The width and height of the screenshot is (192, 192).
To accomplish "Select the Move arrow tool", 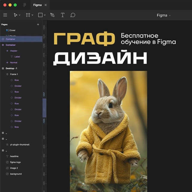I will (16, 15).
